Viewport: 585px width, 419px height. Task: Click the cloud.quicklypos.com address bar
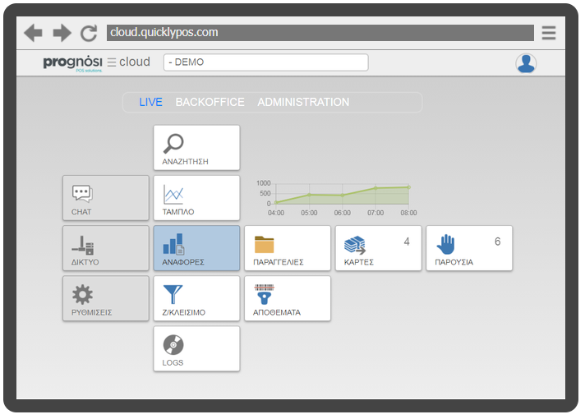click(x=318, y=33)
